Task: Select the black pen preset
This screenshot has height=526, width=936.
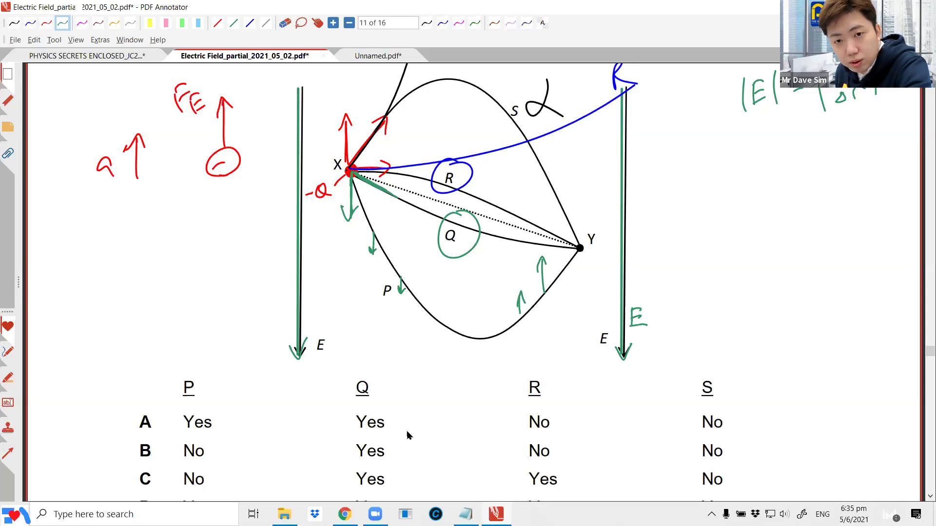Action: pos(14,22)
